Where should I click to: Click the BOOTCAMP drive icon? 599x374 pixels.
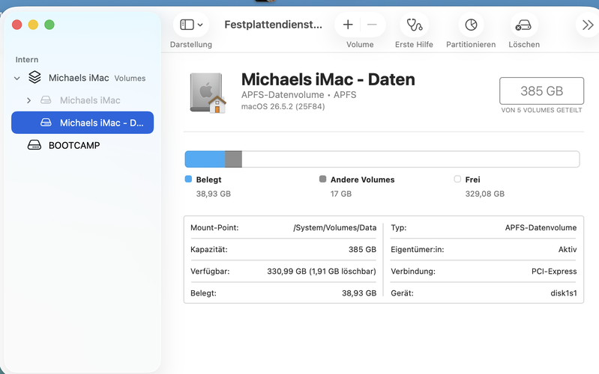[34, 145]
